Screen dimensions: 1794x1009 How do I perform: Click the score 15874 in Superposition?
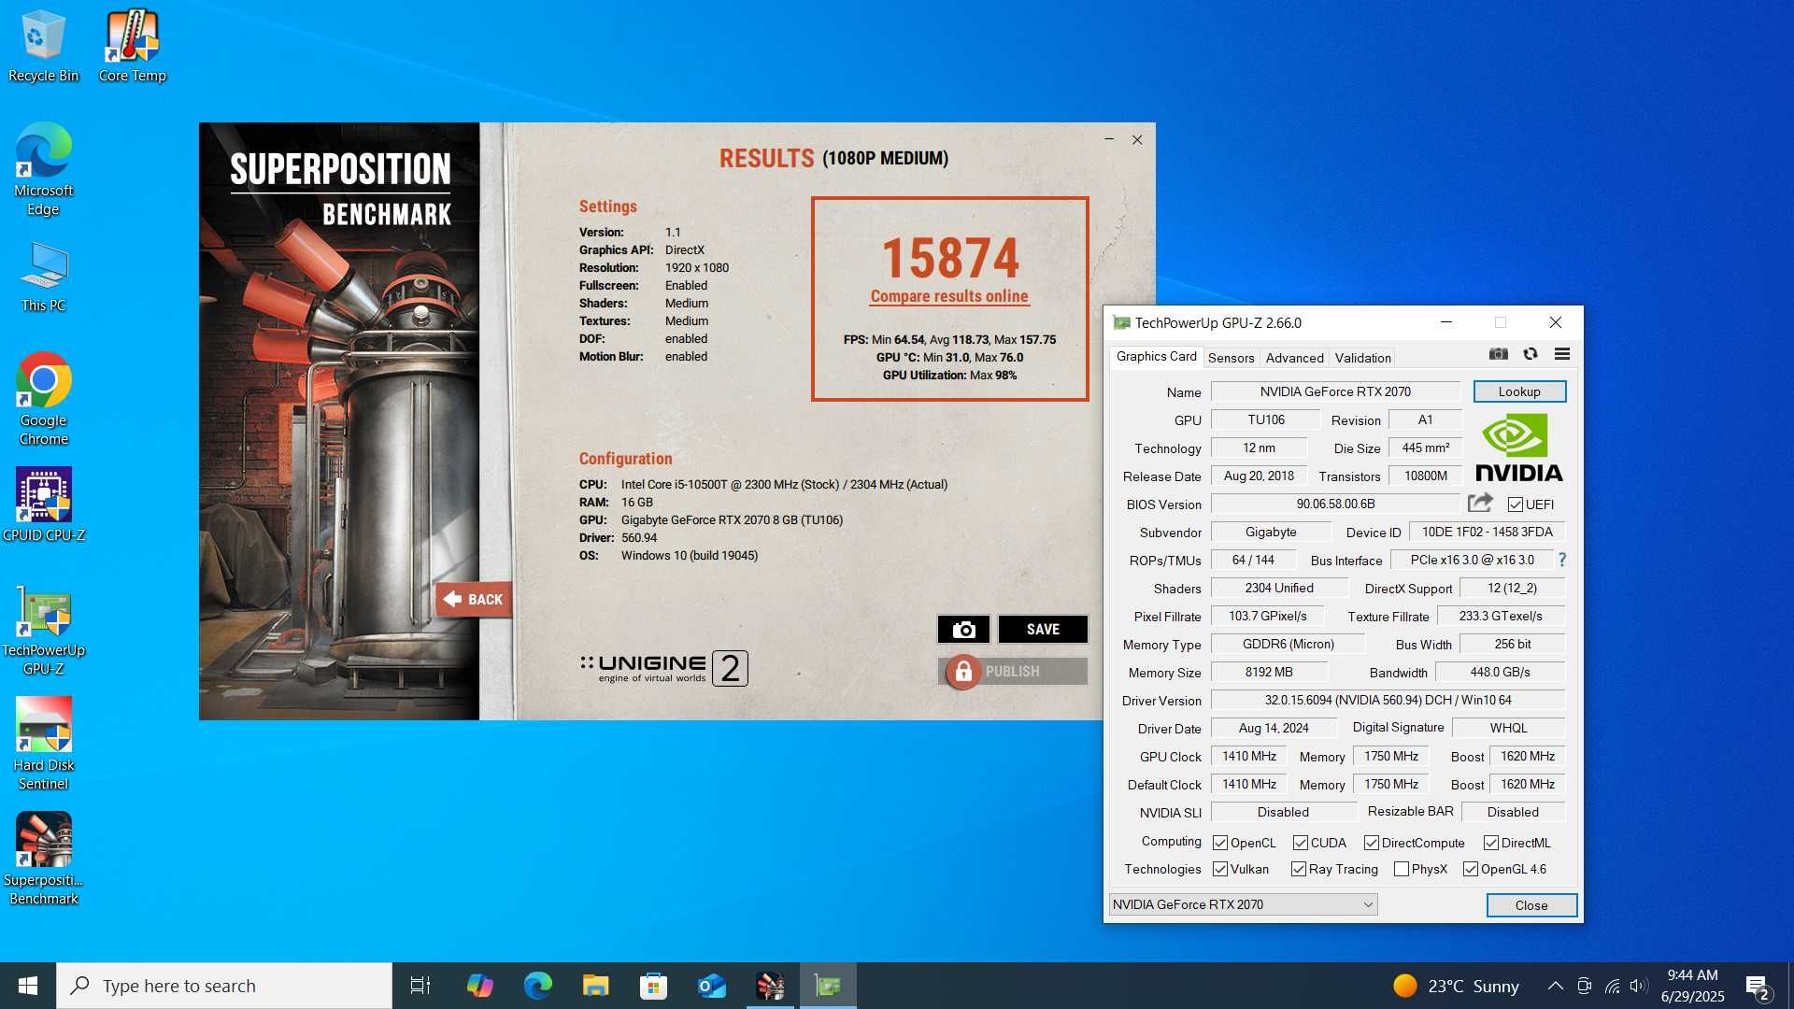[x=950, y=258]
